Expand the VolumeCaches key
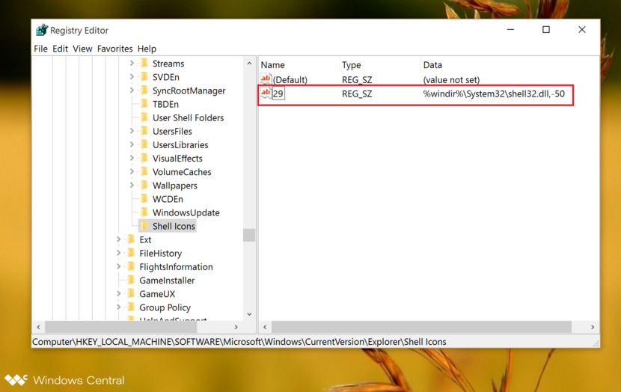Viewport: 621px width, 392px height. click(x=132, y=171)
